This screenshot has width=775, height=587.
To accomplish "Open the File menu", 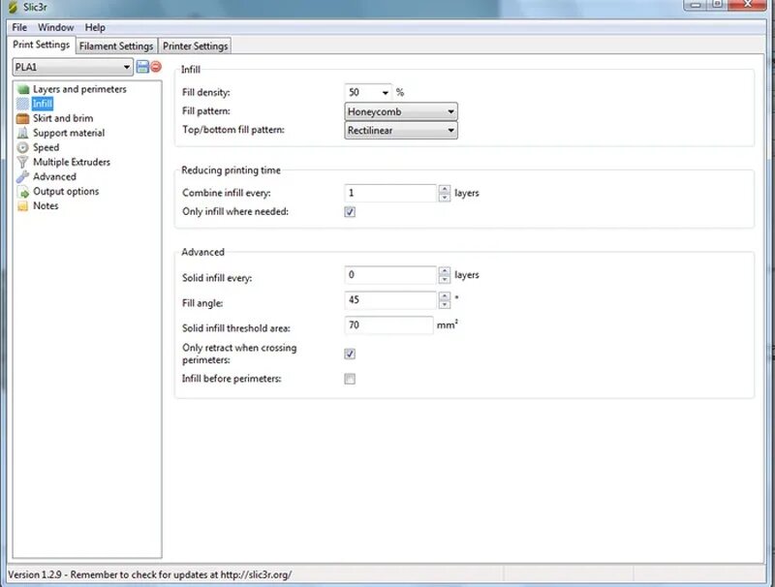I will 19,27.
